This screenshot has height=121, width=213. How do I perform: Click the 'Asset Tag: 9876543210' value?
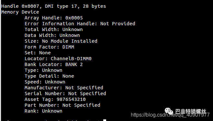71,99
